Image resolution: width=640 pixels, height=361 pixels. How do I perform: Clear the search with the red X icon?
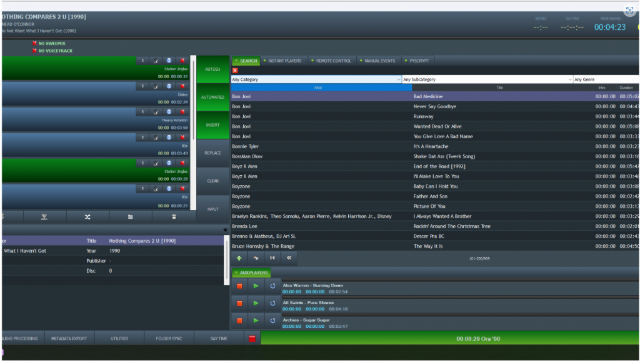(x=235, y=71)
